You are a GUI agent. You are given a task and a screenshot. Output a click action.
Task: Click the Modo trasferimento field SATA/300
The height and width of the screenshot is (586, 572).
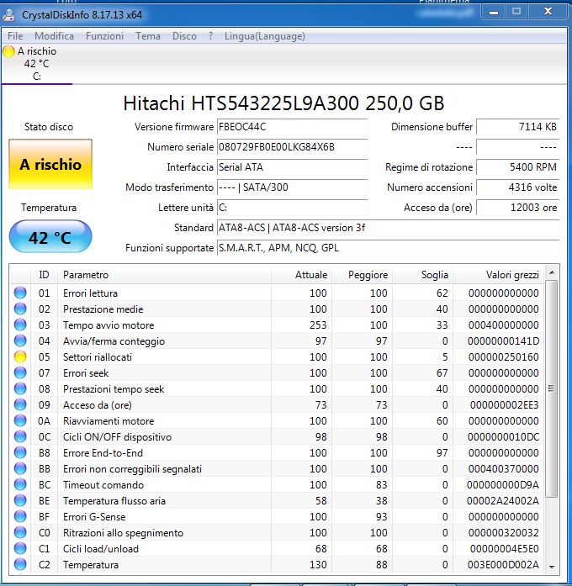pyautogui.click(x=292, y=187)
